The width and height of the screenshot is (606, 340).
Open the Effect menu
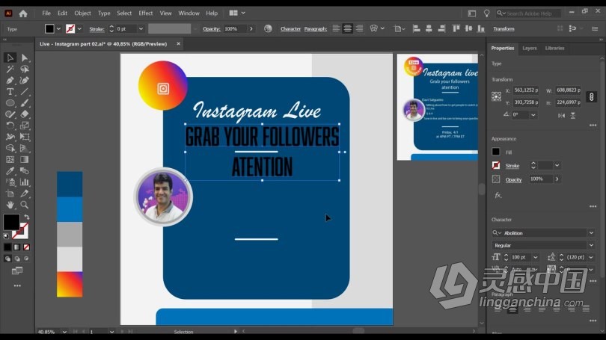point(146,13)
